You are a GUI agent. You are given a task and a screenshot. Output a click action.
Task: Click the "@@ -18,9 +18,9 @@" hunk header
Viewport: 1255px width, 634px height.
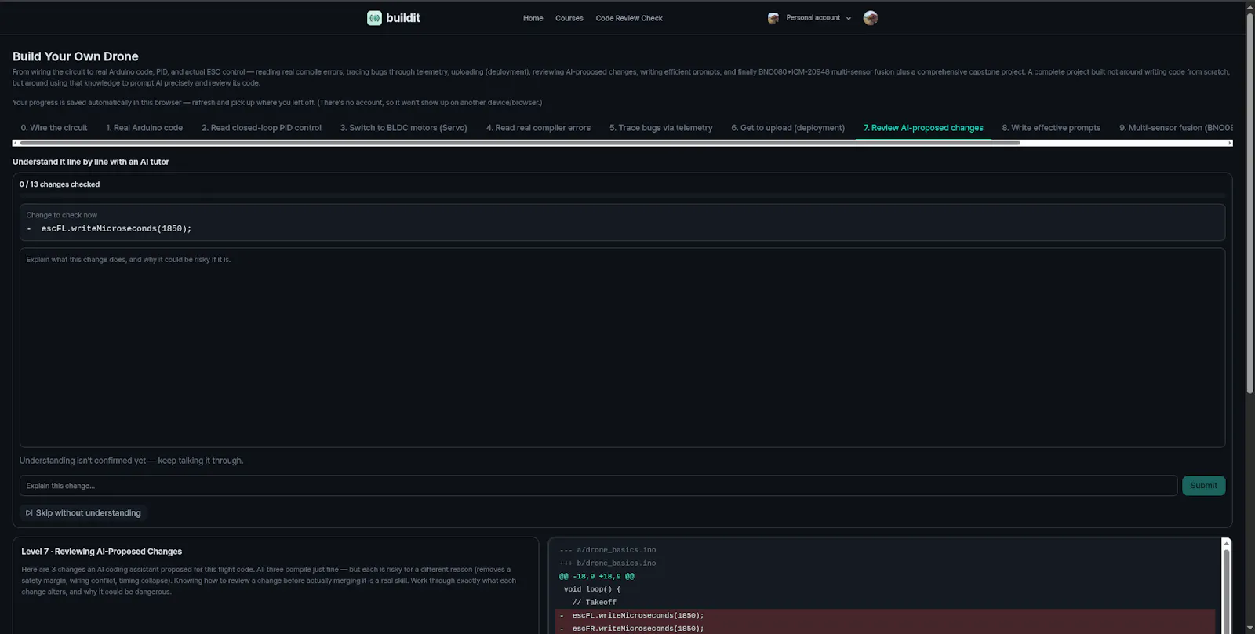click(x=597, y=576)
